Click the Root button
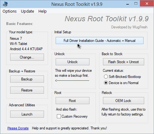This screenshot has width=154, height=134. pyautogui.click(x=73, y=101)
